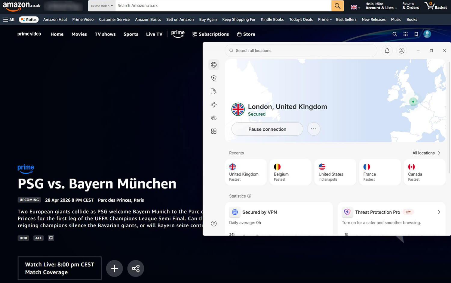Share the PSG vs. Bayern match
The image size is (451, 283).
point(136,268)
